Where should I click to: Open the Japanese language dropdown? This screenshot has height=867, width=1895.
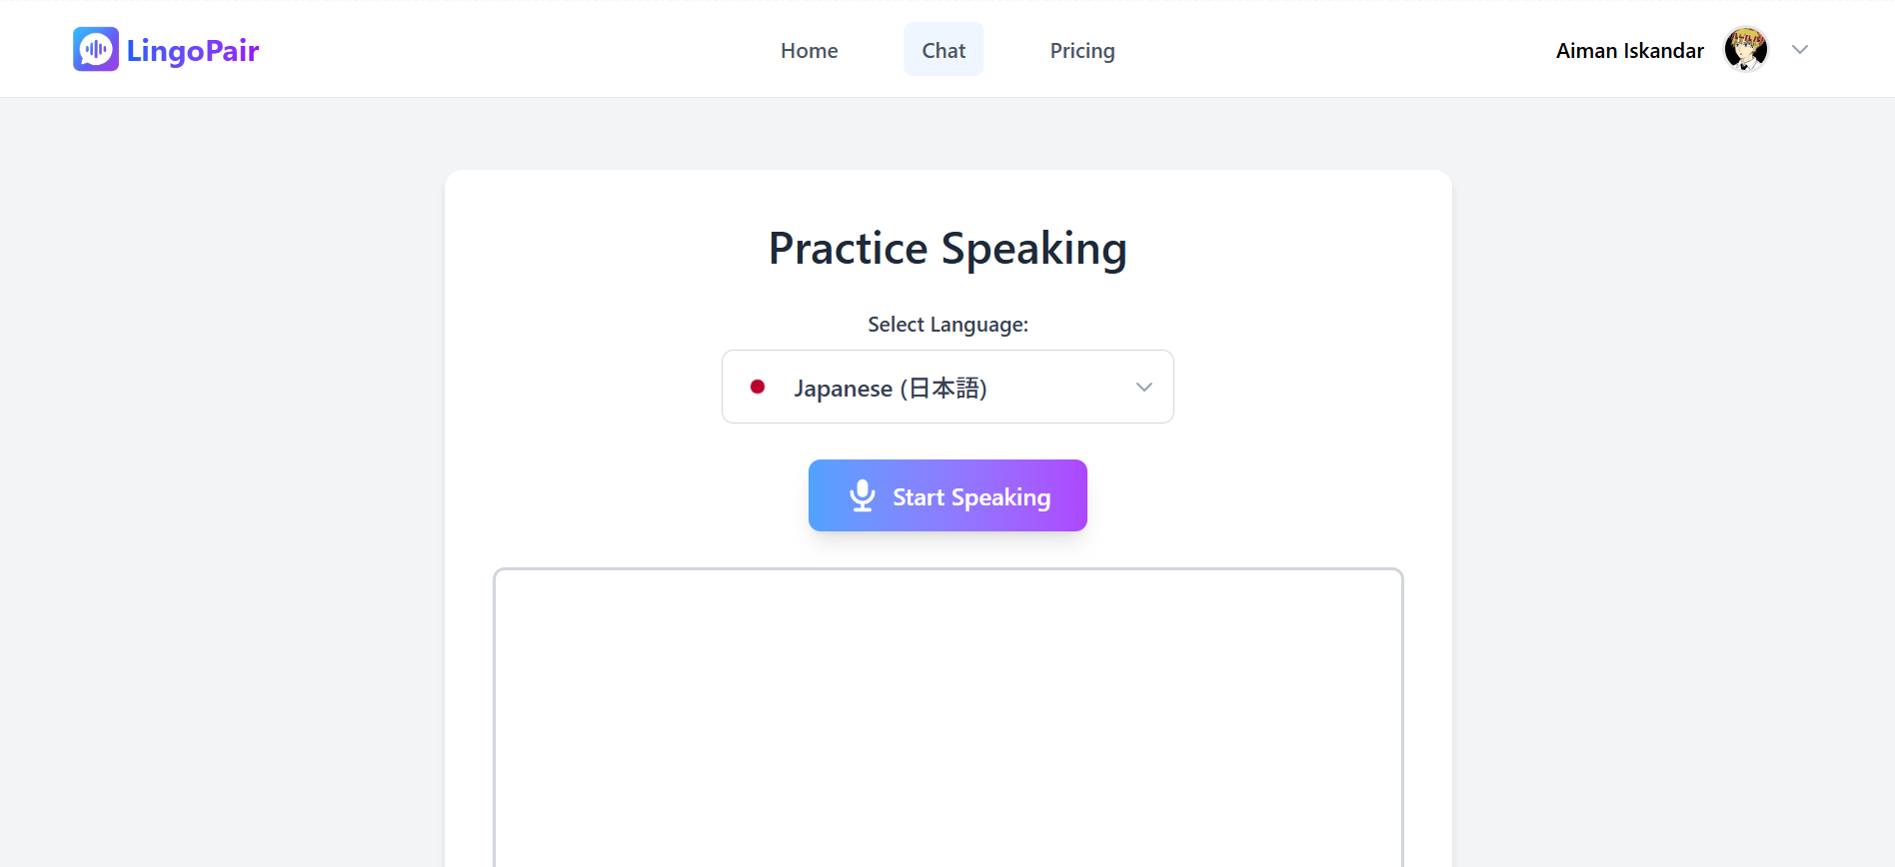click(x=947, y=387)
